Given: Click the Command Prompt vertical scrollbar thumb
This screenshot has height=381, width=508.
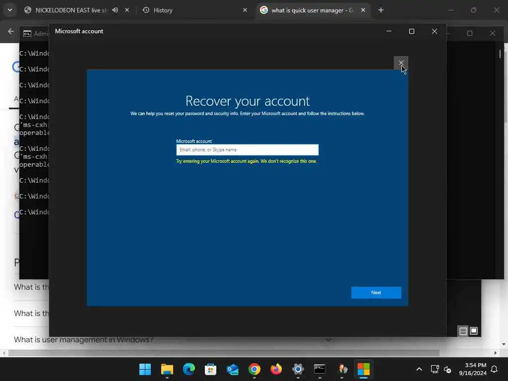Looking at the screenshot, I should pyautogui.click(x=500, y=54).
